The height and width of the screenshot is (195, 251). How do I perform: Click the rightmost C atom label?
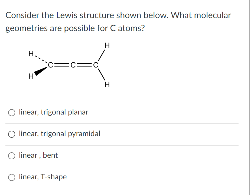pos(96,65)
